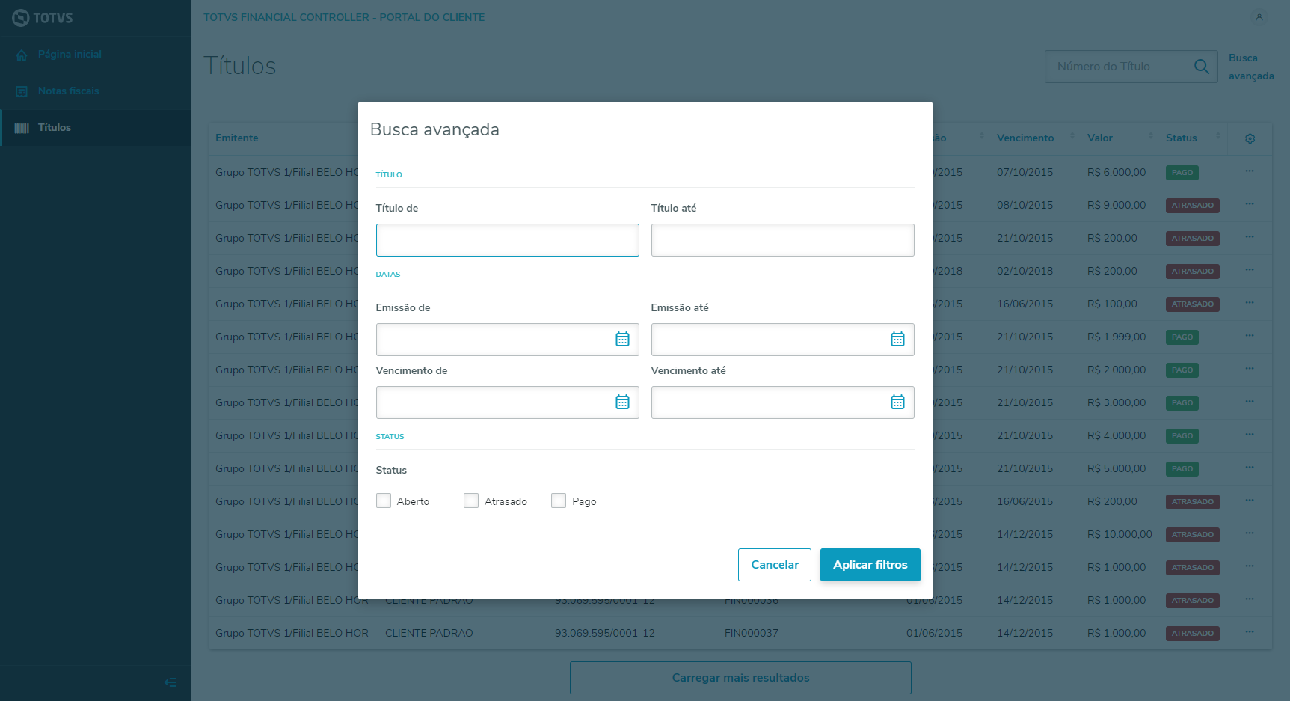Click Aplicar filtros button
1290x701 pixels.
[x=870, y=565]
